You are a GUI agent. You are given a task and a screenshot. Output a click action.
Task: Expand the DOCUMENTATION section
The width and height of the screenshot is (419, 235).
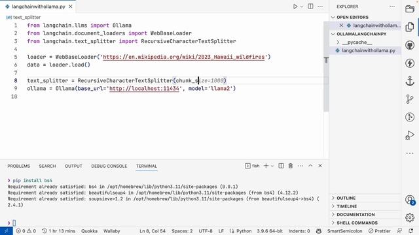355,215
